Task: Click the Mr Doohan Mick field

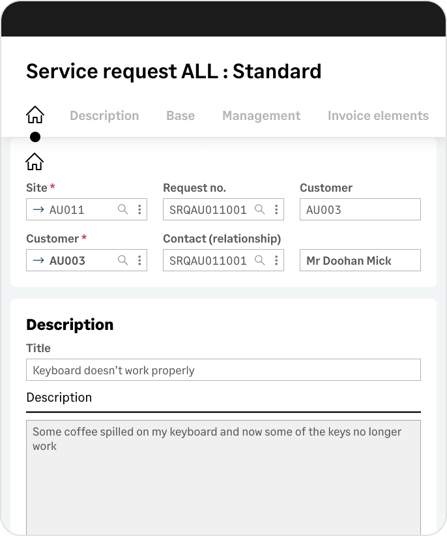Action: point(360,260)
